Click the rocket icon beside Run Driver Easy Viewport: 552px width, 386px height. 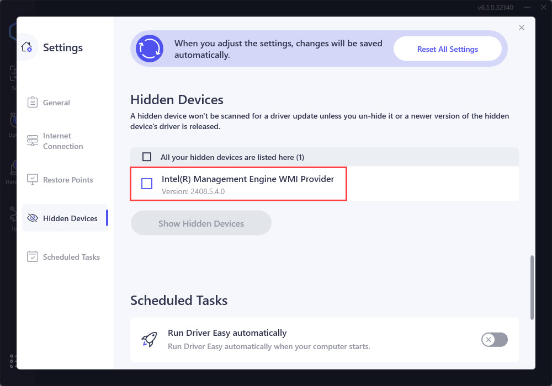point(150,340)
